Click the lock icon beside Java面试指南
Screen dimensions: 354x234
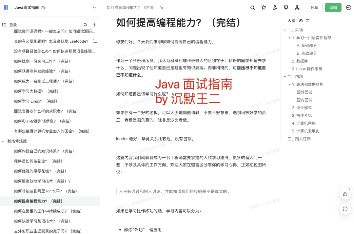43,8
